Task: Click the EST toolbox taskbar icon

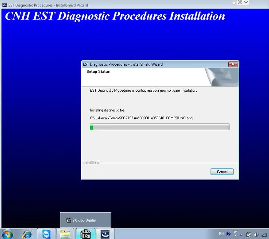Action: point(85,234)
